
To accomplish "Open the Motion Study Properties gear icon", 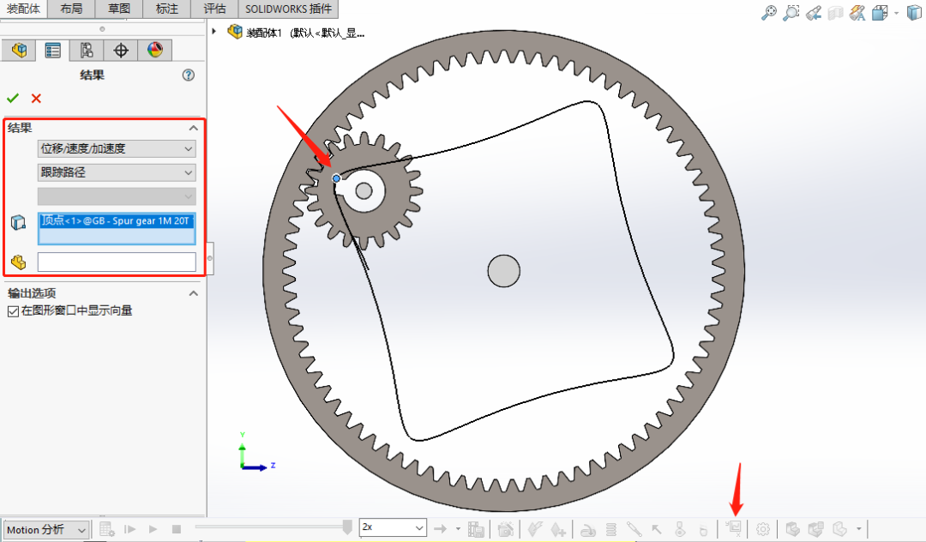I will point(762,529).
